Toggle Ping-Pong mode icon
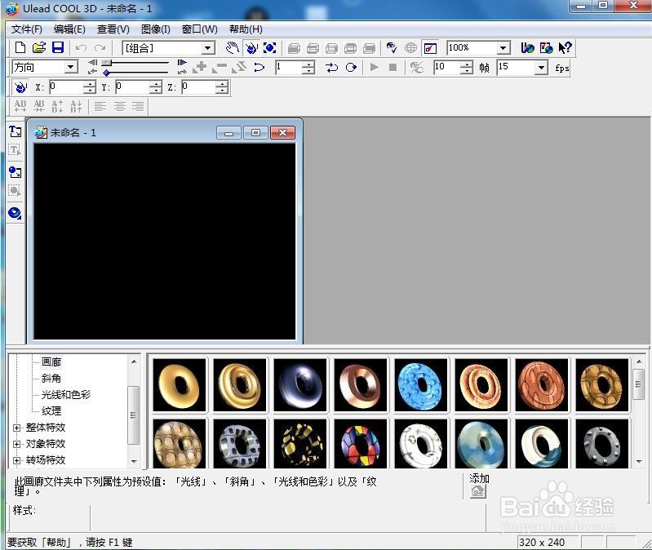 331,68
